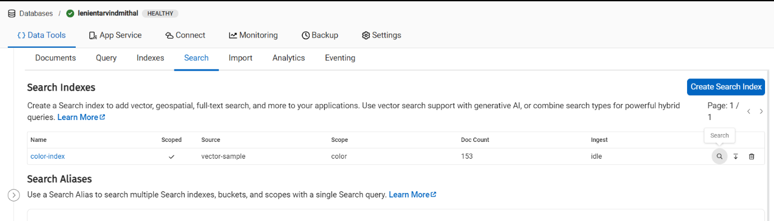Follow the Learn More link under Search Aliases
The height and width of the screenshot is (221, 774).
click(413, 195)
